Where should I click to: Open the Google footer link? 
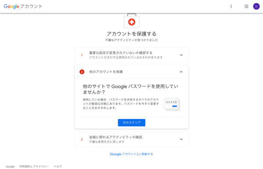(x=10, y=166)
